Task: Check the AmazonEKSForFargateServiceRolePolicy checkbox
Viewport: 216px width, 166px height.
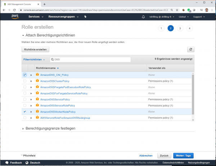Action: tap(25, 93)
